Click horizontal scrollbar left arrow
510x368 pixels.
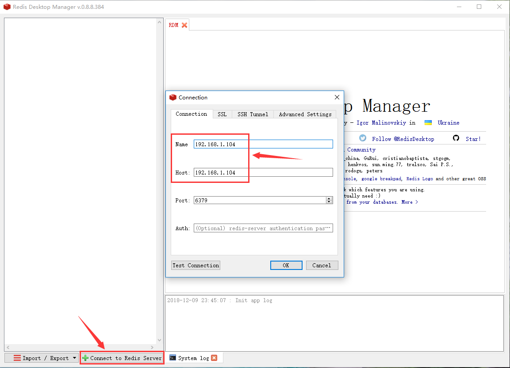click(x=8, y=347)
